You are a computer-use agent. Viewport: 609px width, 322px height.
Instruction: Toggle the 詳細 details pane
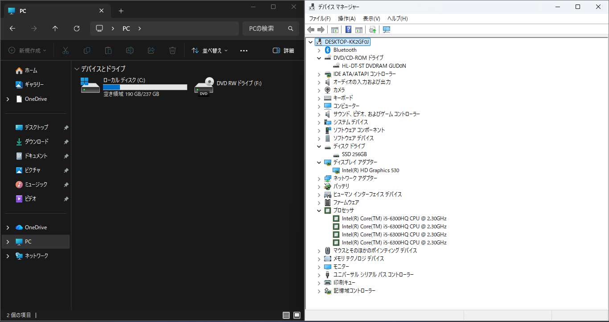283,51
